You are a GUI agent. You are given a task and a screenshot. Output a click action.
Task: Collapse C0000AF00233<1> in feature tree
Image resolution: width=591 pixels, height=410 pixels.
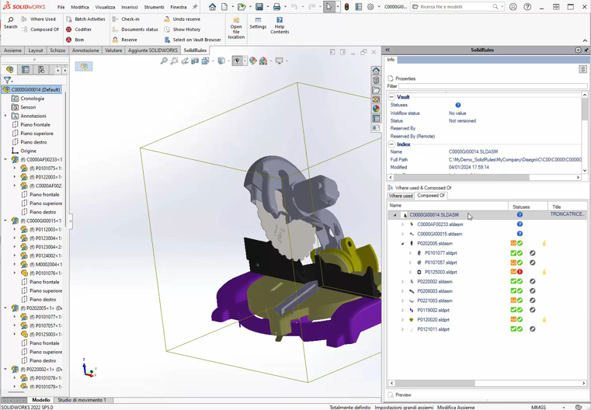[x=5, y=159]
